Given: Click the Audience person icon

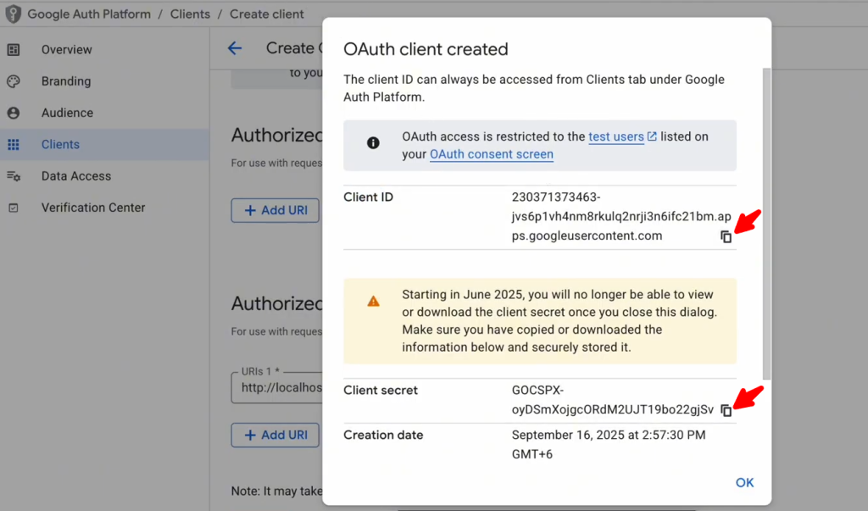Looking at the screenshot, I should pos(14,113).
